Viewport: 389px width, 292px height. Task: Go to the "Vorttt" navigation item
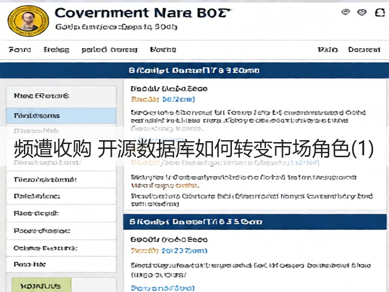163,50
